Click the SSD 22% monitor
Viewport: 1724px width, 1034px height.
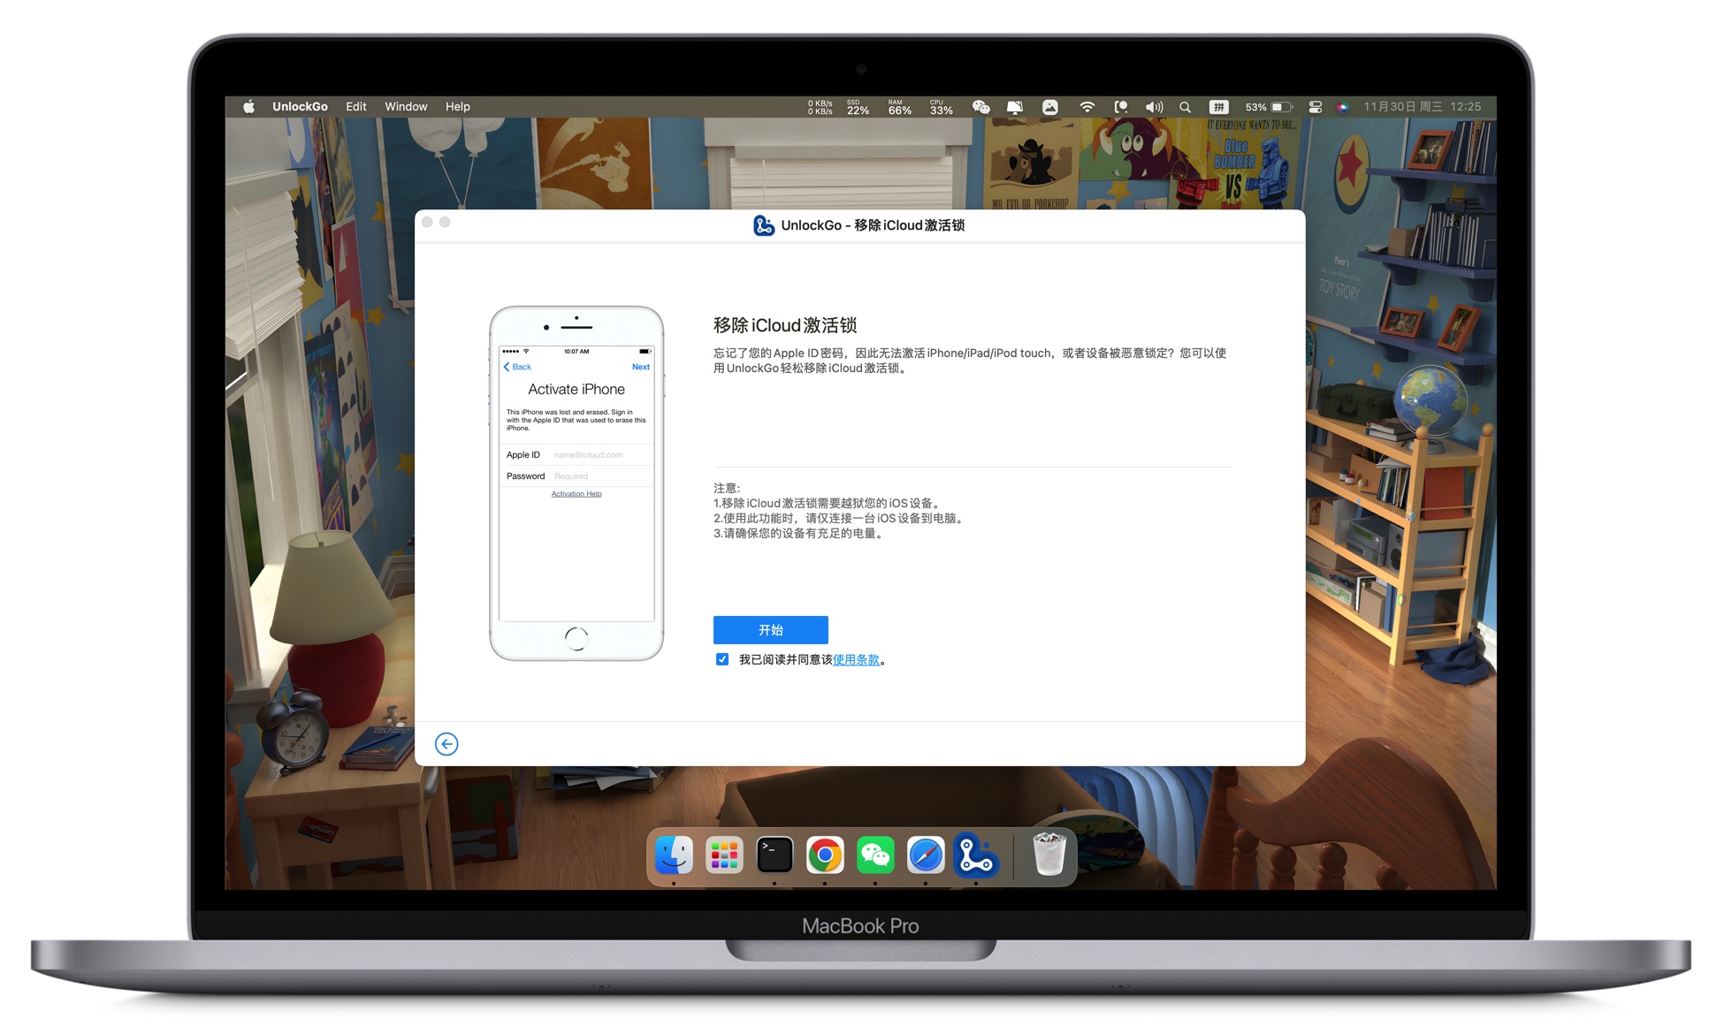coord(858,107)
